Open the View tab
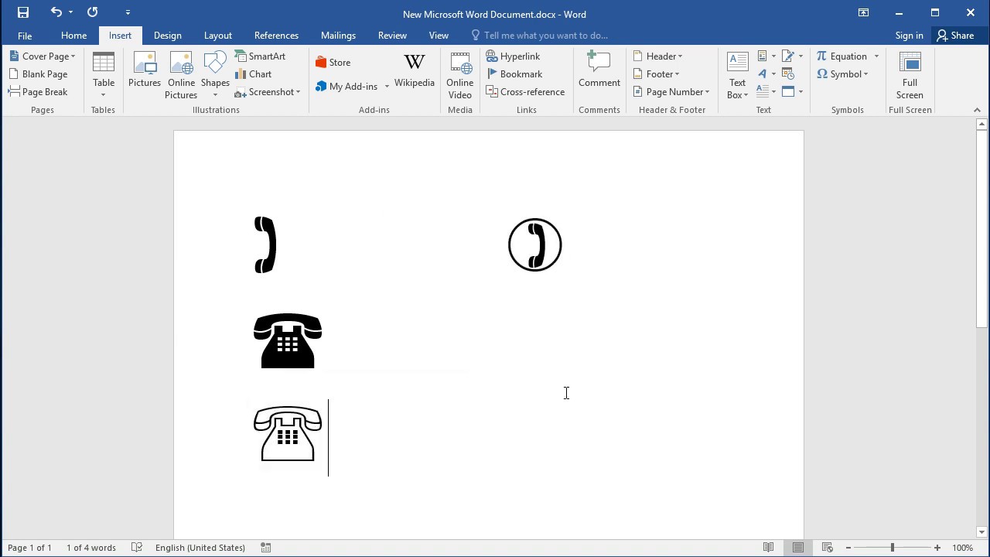The height and width of the screenshot is (557, 990). coord(439,36)
